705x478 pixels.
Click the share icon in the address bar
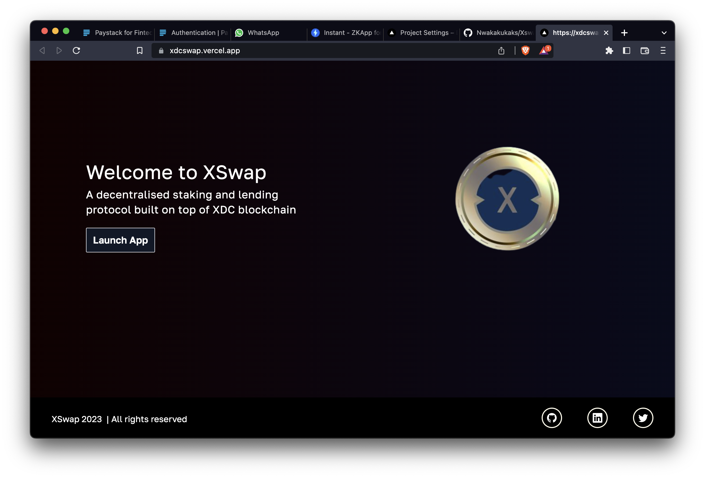tap(501, 51)
